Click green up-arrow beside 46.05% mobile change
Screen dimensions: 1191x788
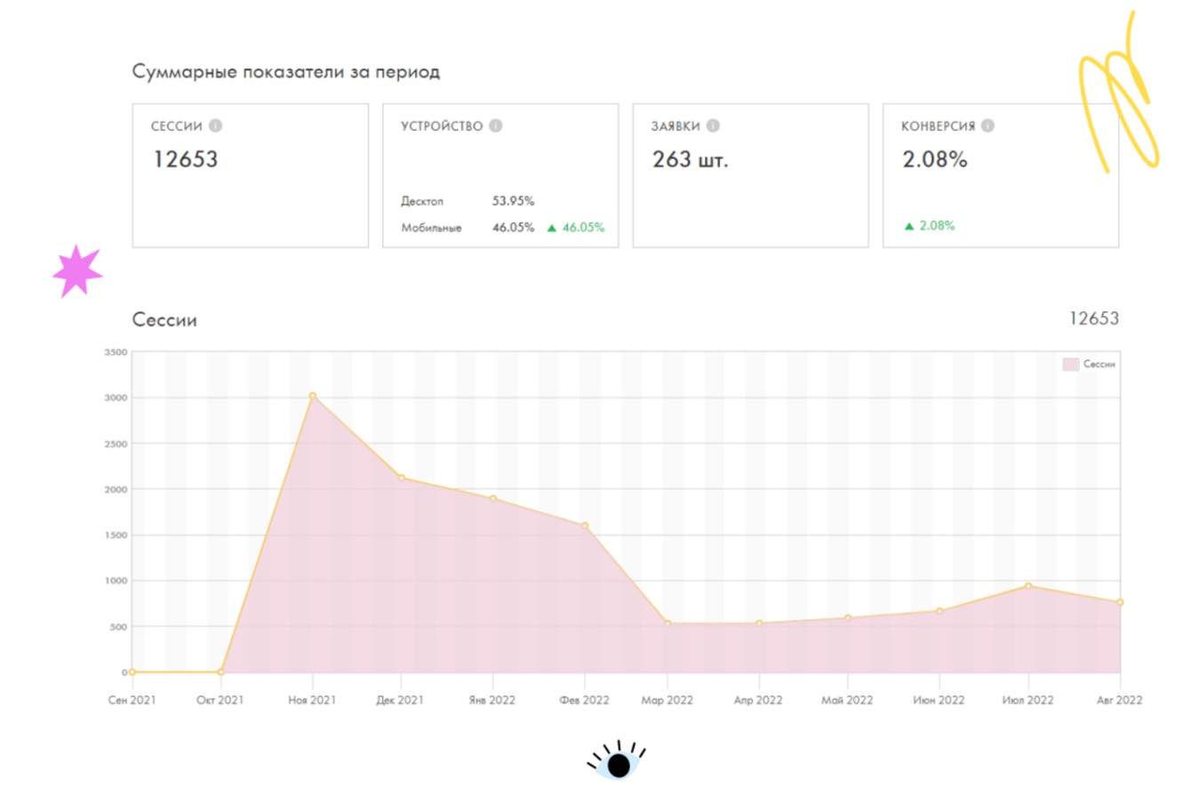pos(552,228)
